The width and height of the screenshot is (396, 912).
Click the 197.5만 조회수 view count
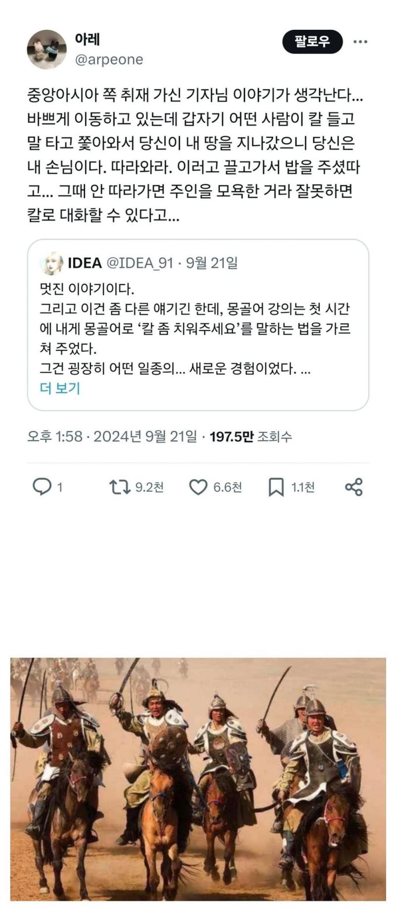[x=250, y=436]
